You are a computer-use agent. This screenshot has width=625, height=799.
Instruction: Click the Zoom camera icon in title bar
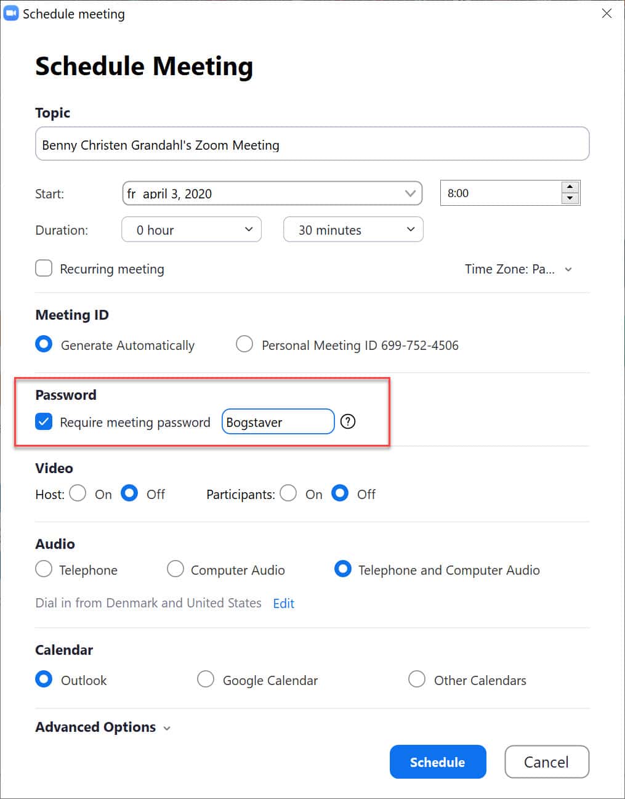[11, 14]
